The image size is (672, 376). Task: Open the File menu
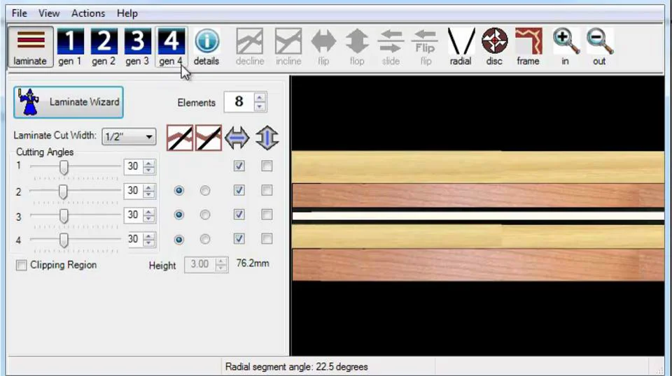tap(20, 13)
